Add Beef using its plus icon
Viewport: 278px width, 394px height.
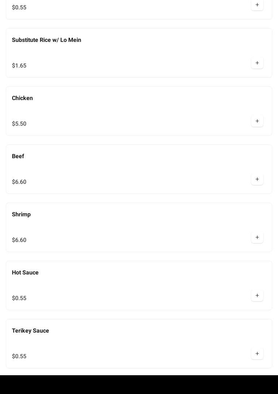click(x=257, y=179)
